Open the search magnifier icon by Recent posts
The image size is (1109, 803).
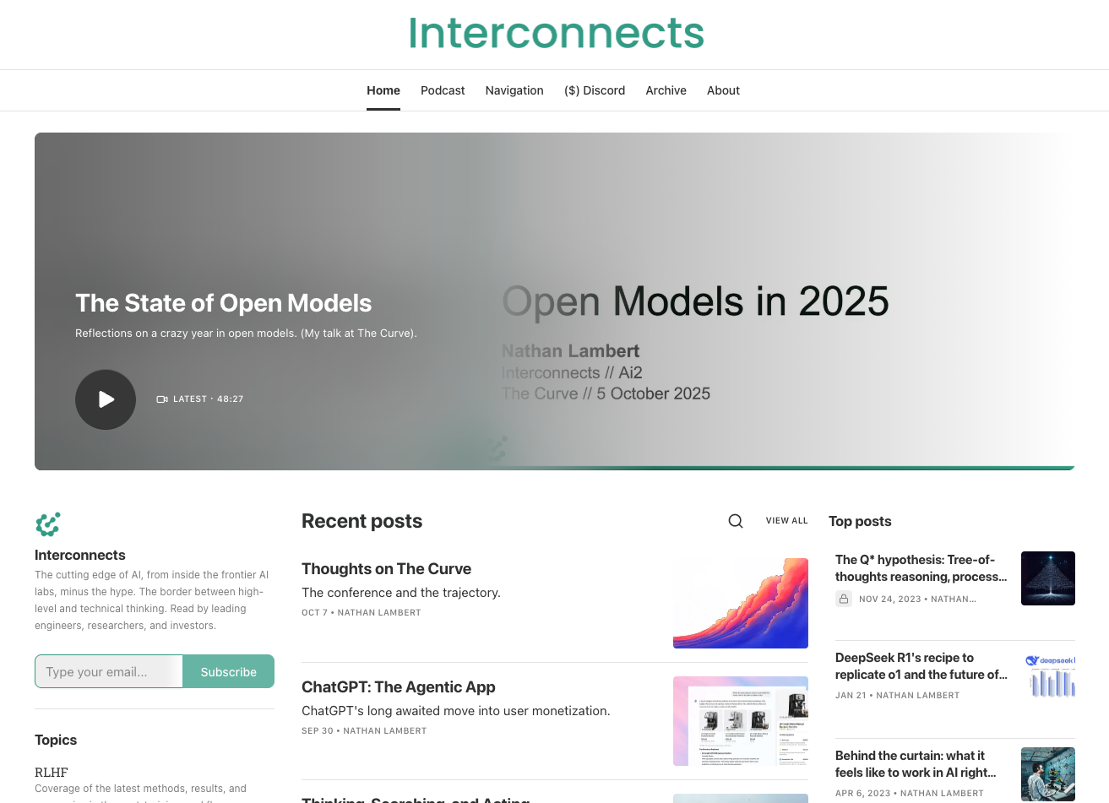click(736, 521)
